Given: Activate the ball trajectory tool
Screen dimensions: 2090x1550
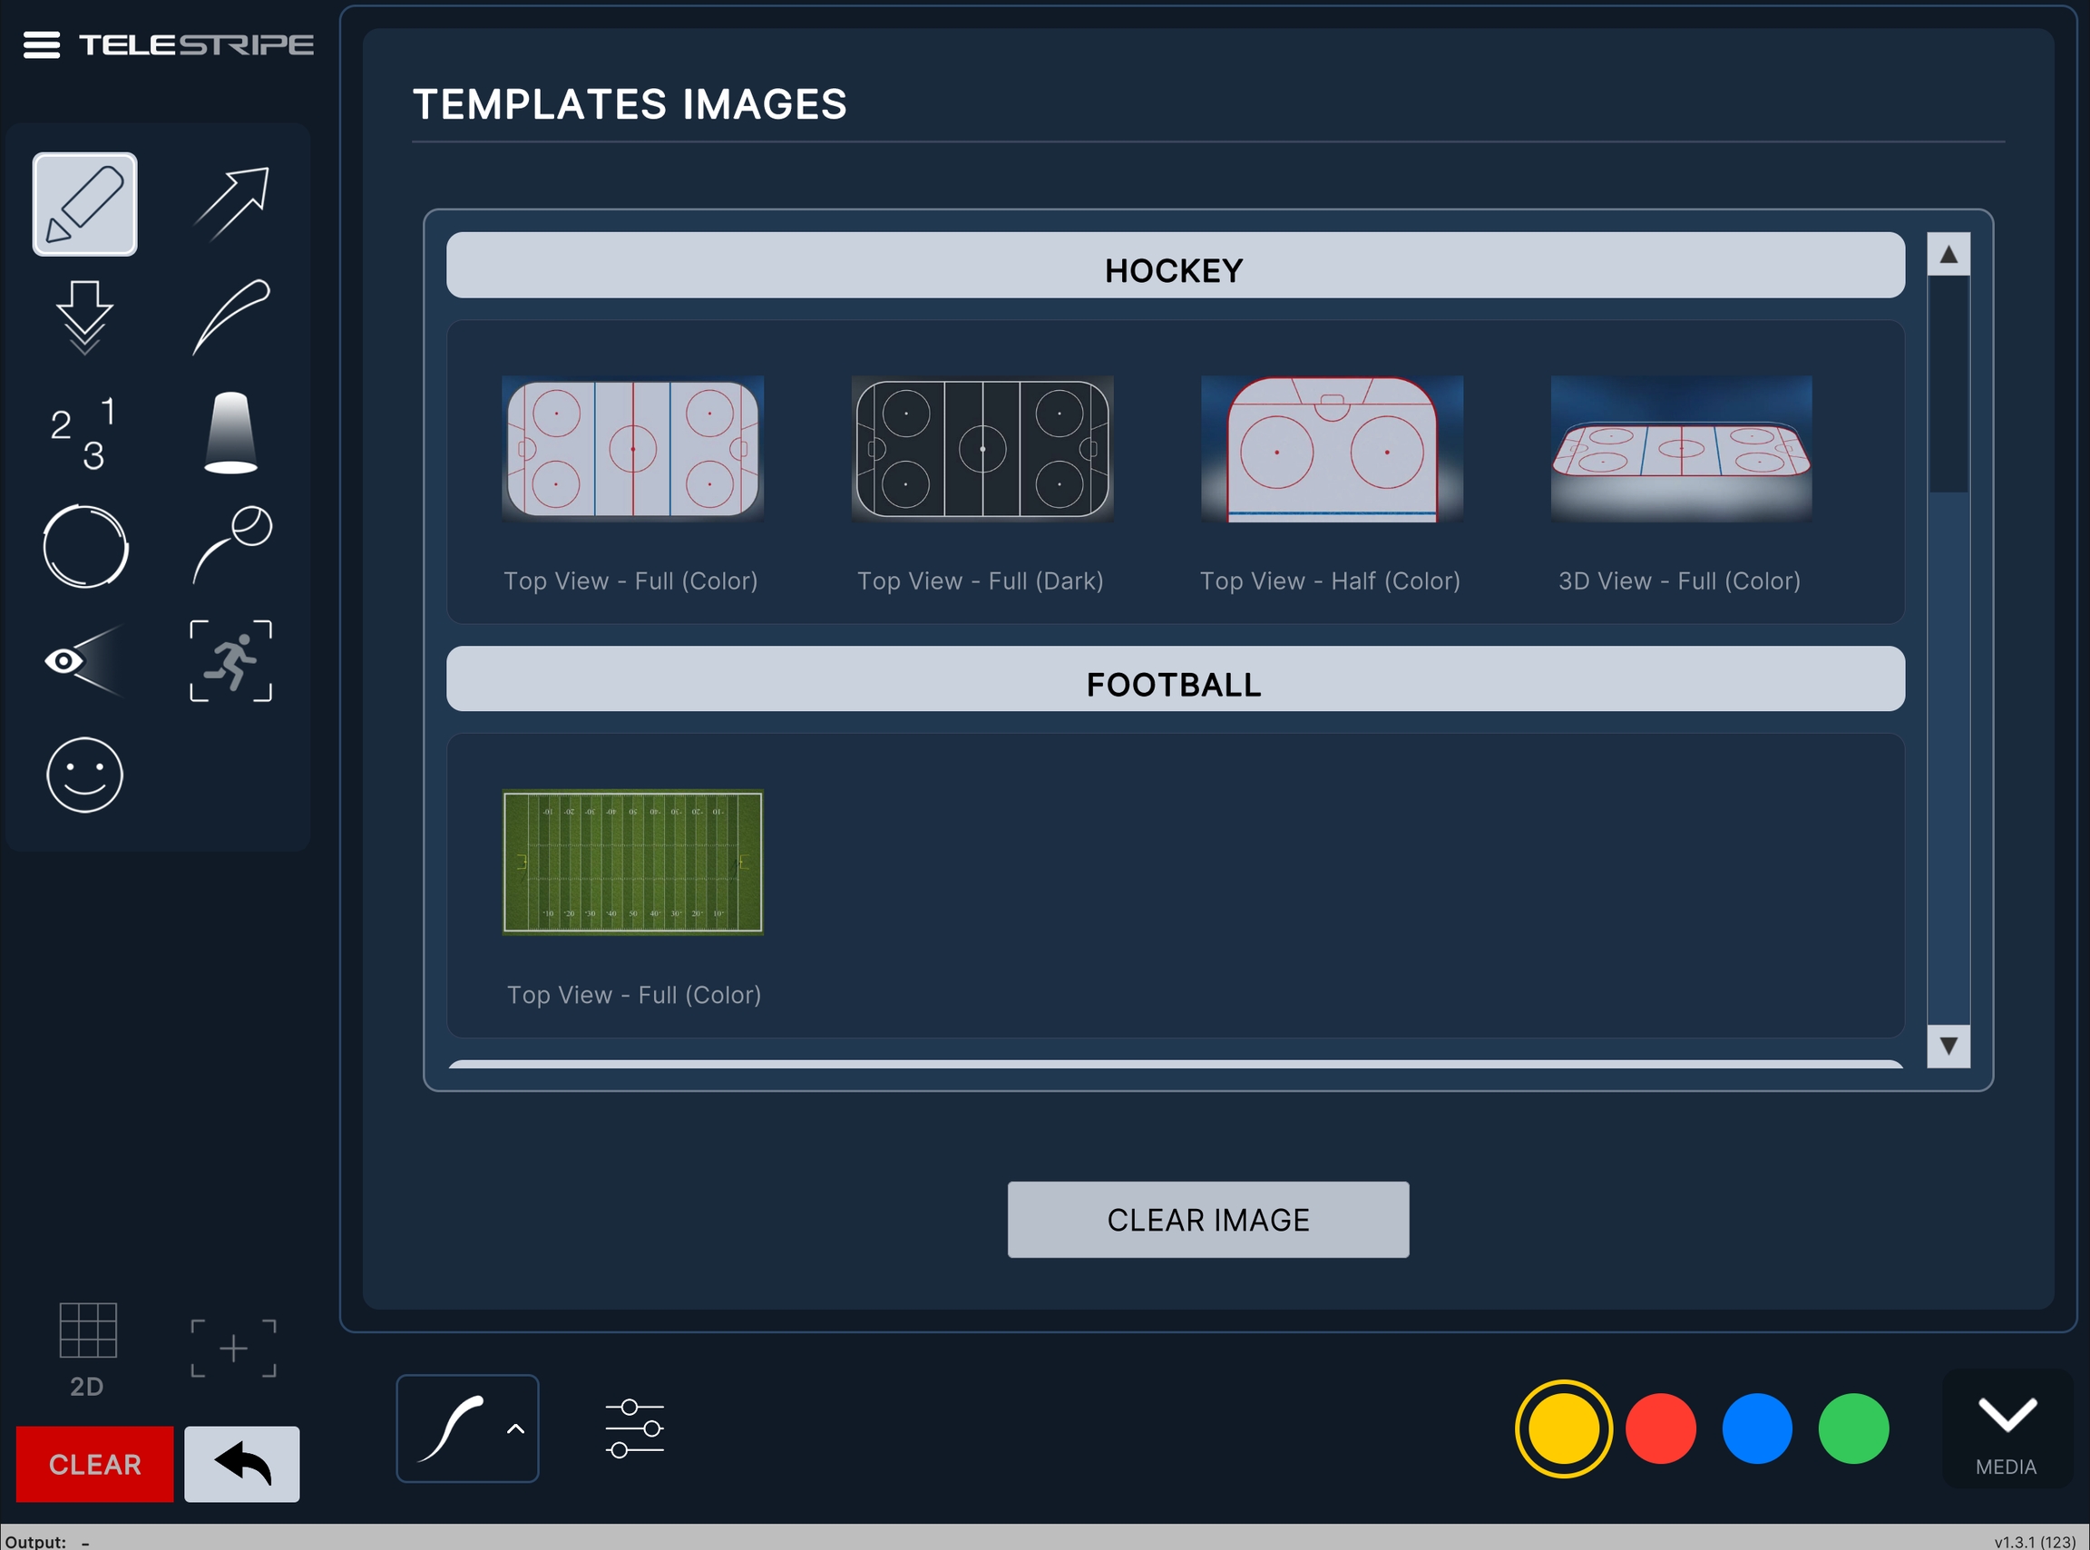Looking at the screenshot, I should (x=232, y=546).
